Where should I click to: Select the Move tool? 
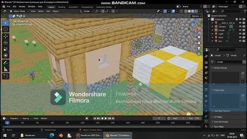point(6,36)
